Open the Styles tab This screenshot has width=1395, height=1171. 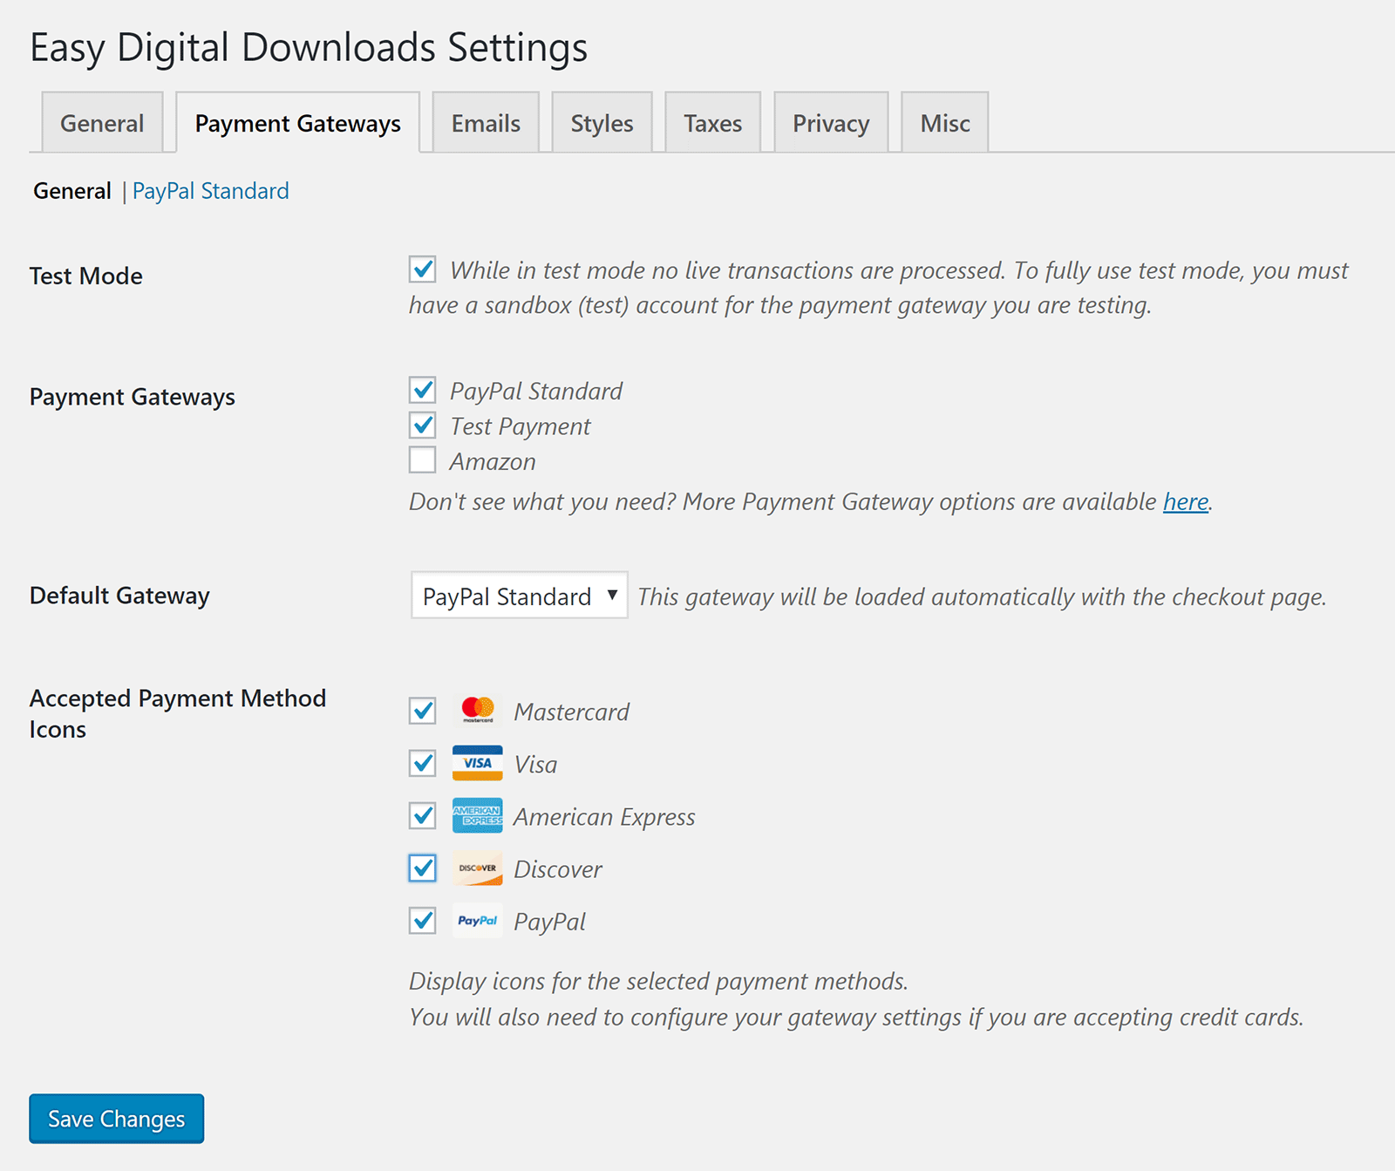pos(602,123)
